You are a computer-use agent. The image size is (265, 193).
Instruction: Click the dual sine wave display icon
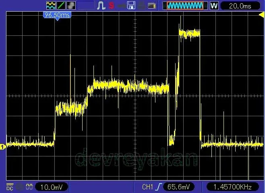pyautogui.click(x=51, y=5)
